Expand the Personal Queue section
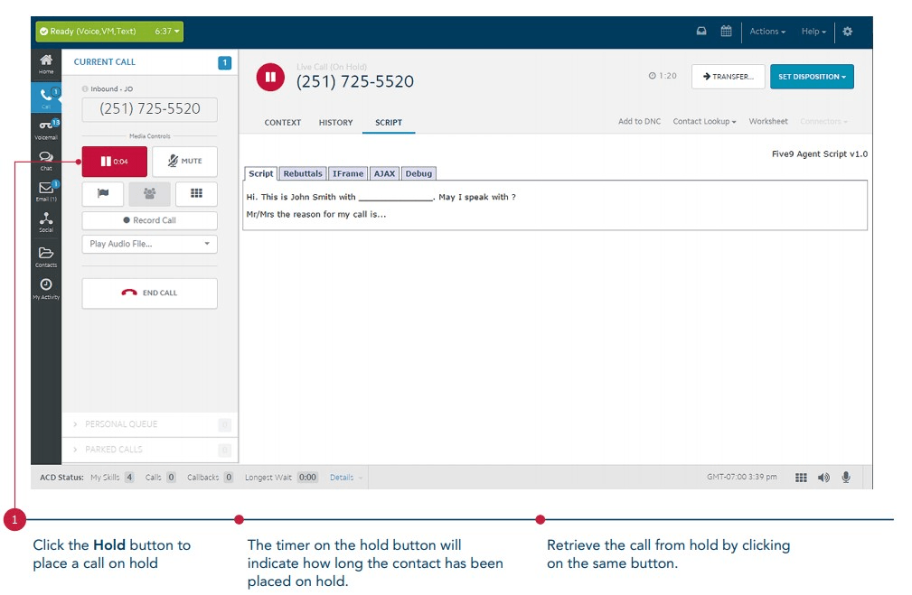Screen dimensions: 912x595 [x=121, y=424]
